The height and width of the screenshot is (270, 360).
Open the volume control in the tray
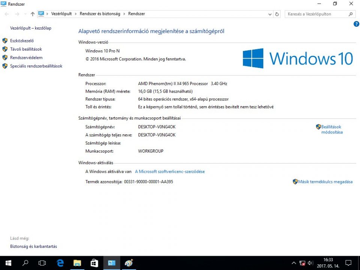tap(310, 263)
